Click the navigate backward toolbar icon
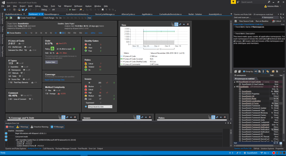Viewport: 286px width, 156px height. (5, 10)
